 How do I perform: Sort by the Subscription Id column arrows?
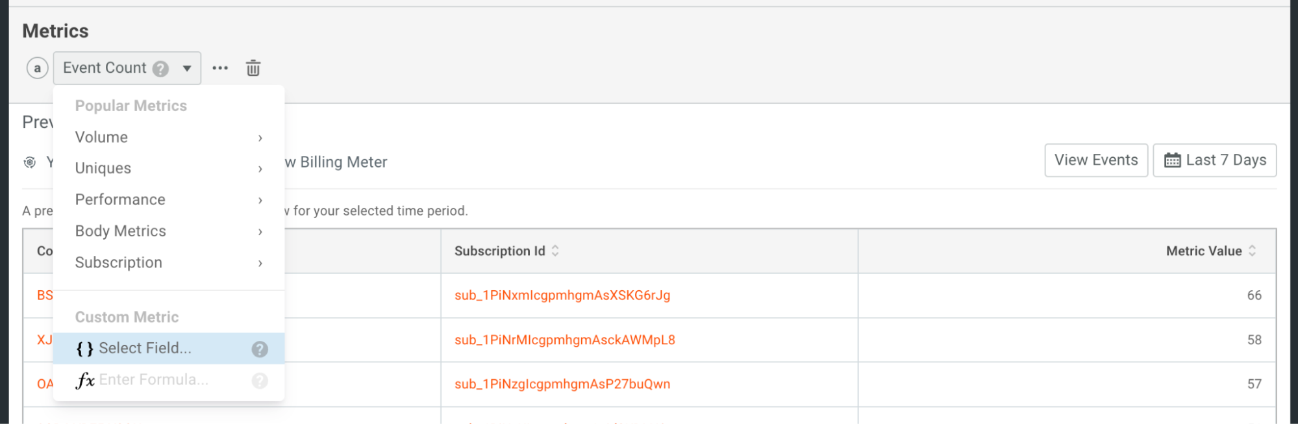(555, 251)
